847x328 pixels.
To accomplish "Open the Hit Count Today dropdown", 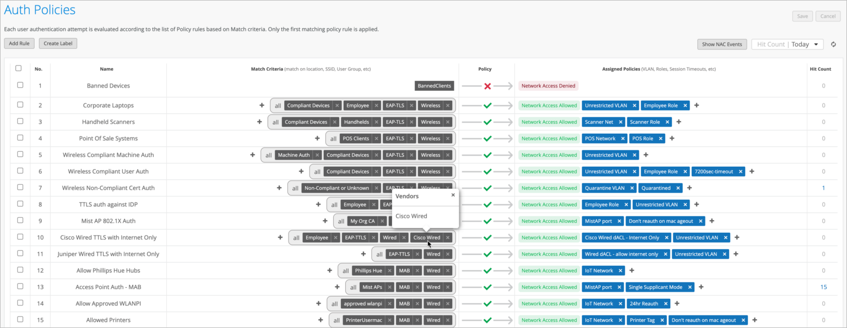I will point(788,45).
